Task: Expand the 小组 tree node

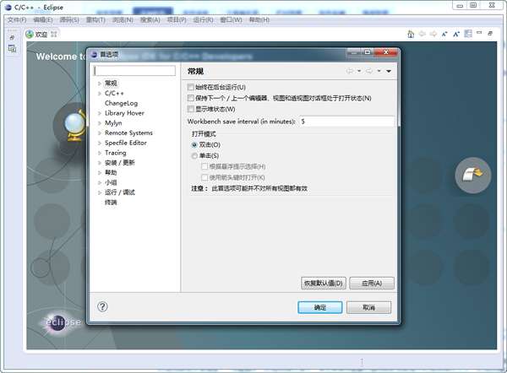Action: tap(100, 183)
